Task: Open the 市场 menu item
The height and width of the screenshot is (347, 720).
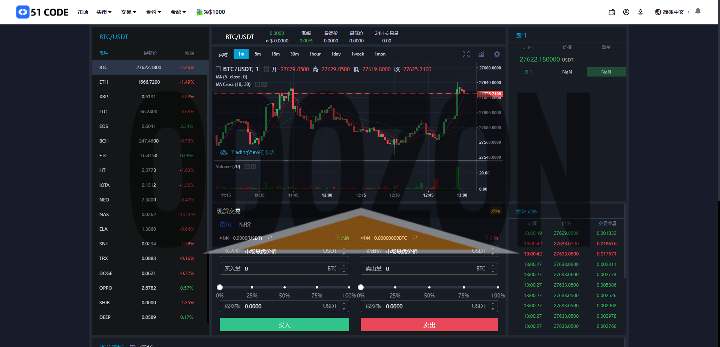Action: tap(83, 12)
